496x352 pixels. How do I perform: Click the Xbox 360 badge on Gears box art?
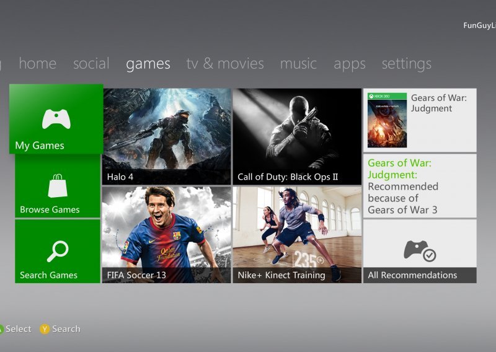387,96
